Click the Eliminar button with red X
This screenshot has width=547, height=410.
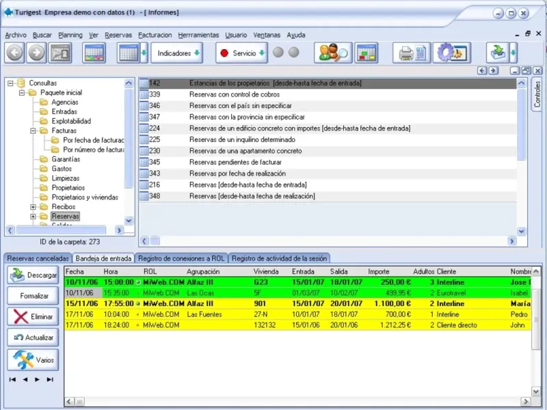(x=34, y=317)
